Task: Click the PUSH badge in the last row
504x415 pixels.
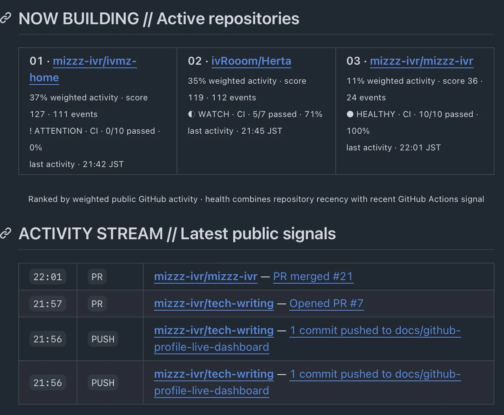Action: [x=103, y=382]
